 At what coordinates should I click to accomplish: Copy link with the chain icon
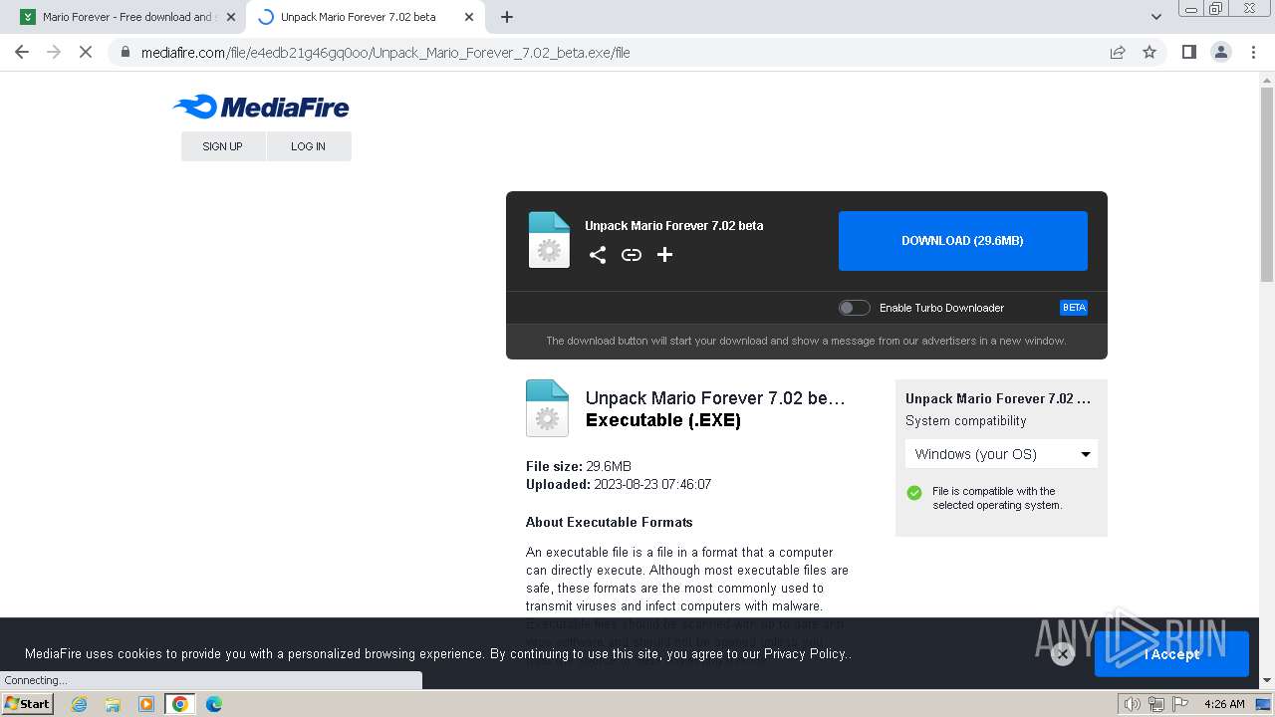632,255
